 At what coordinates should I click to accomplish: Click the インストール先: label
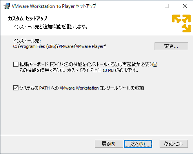[x=27, y=41]
